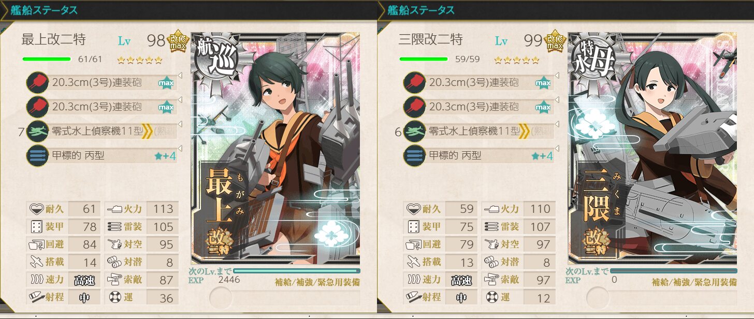Expand arrow beside Mogami's first equipment slot
This screenshot has width=754, height=319.
tap(180, 76)
